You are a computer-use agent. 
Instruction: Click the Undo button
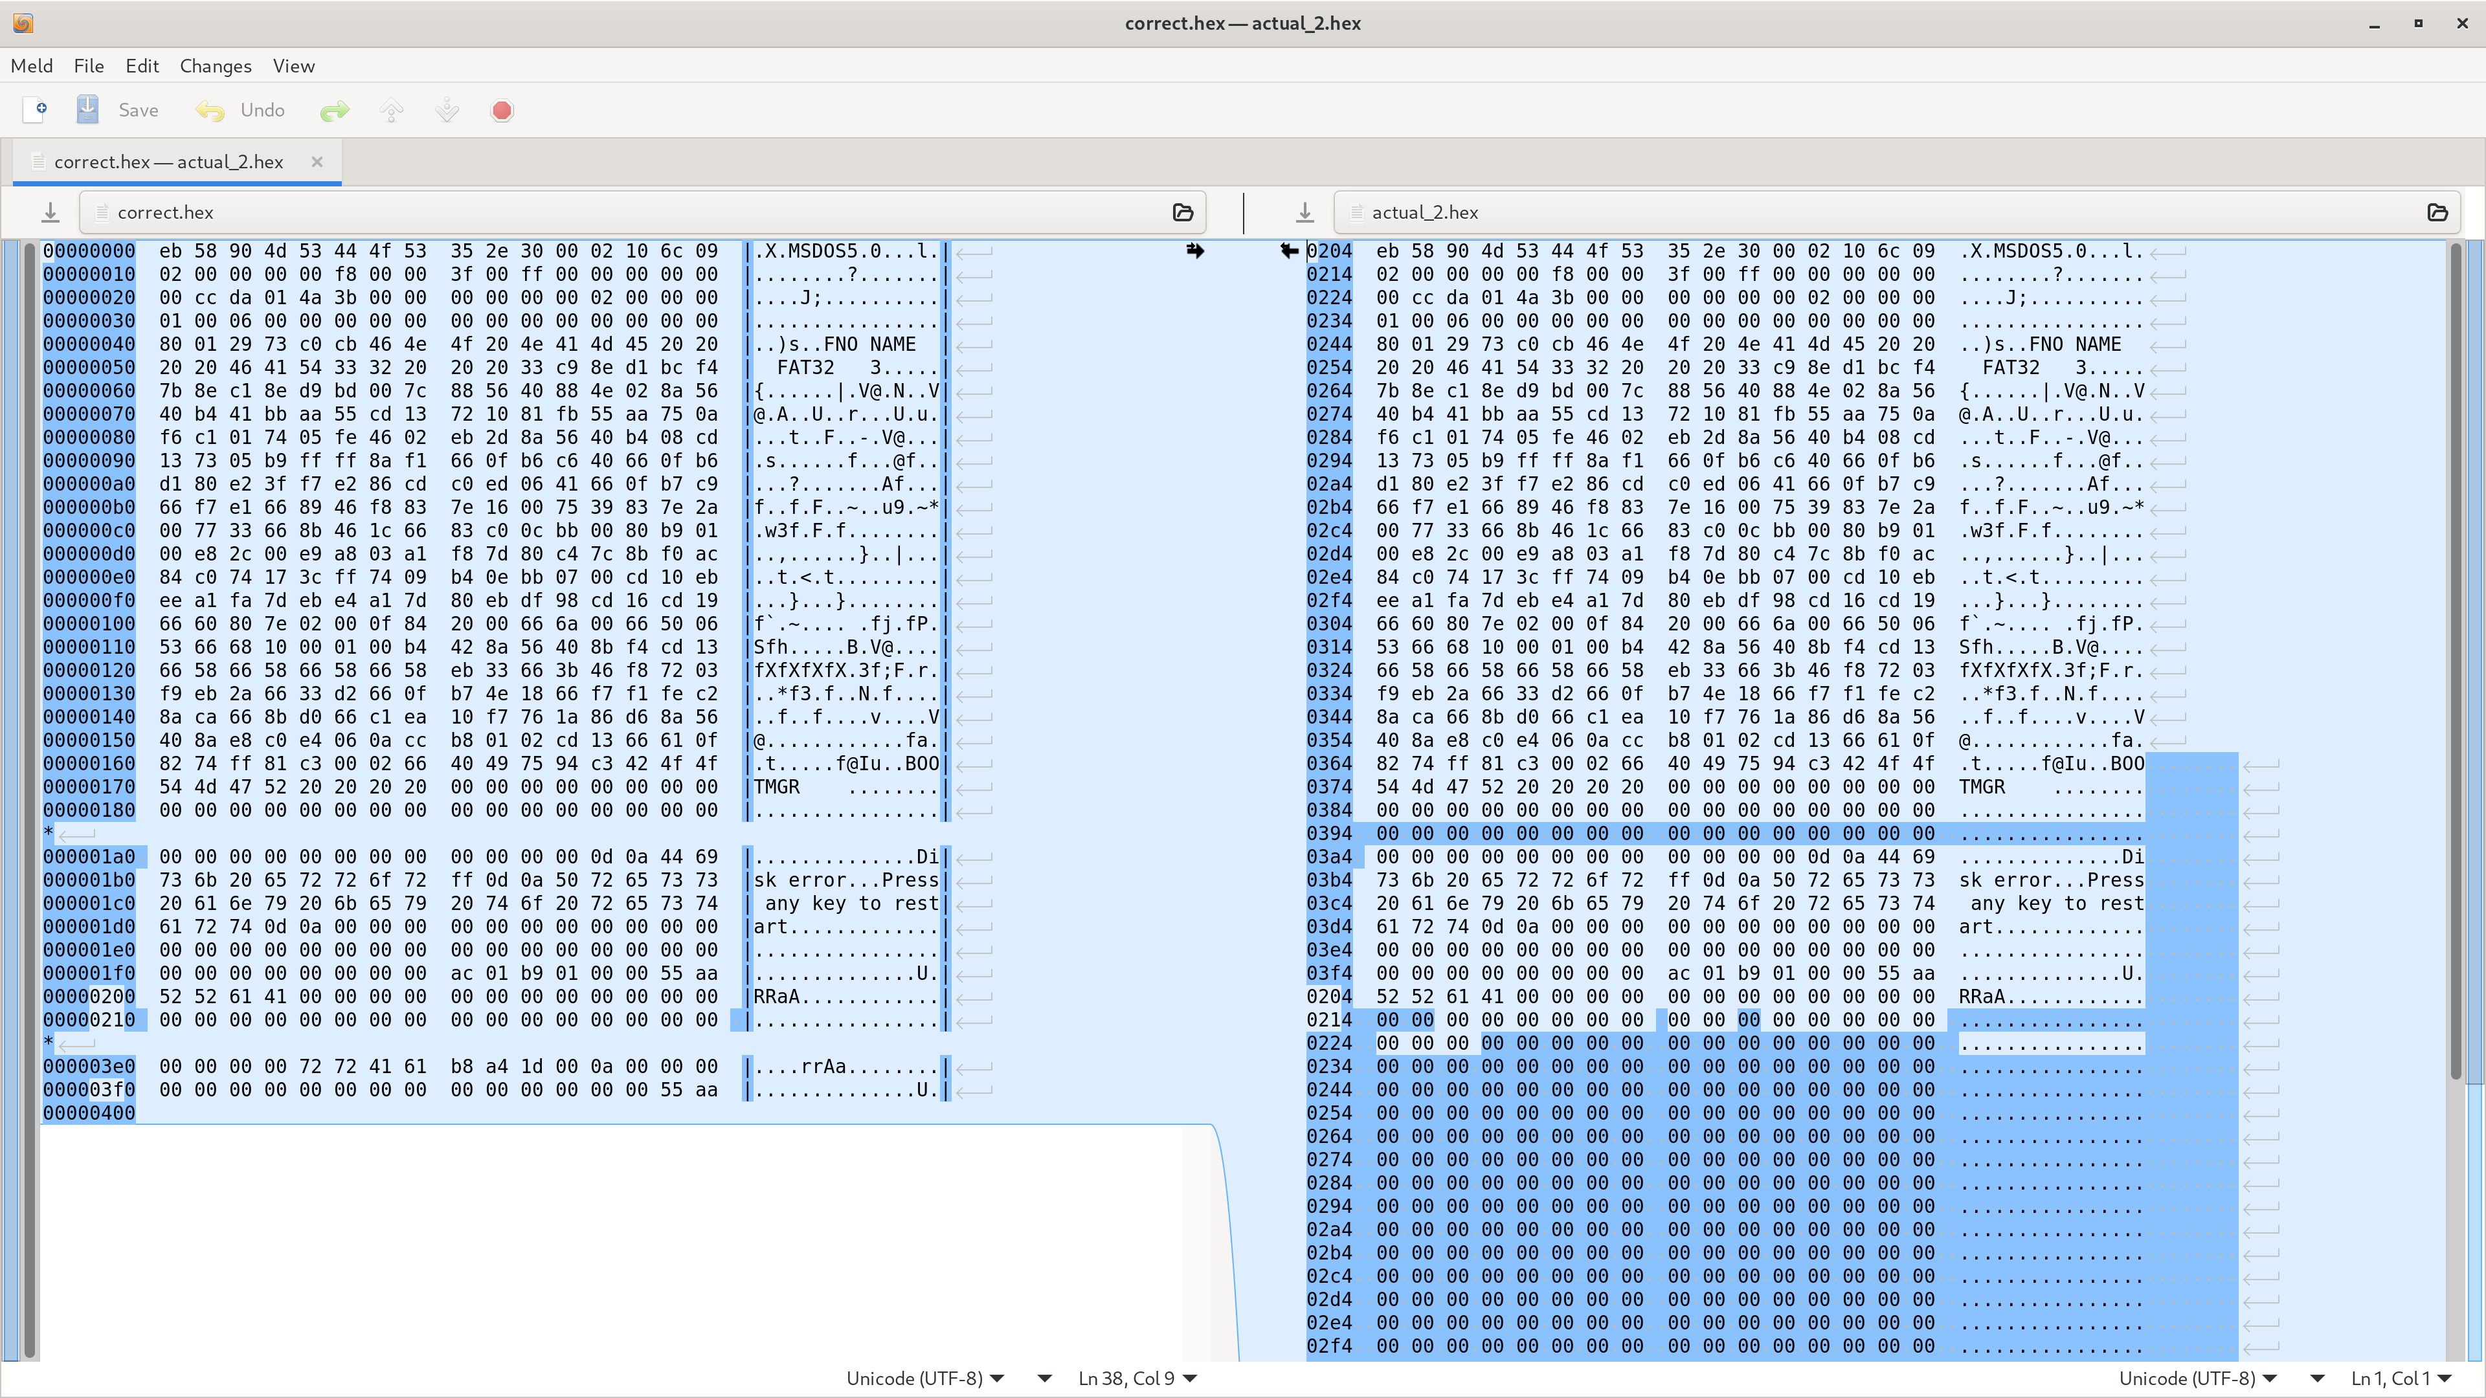pos(241,110)
